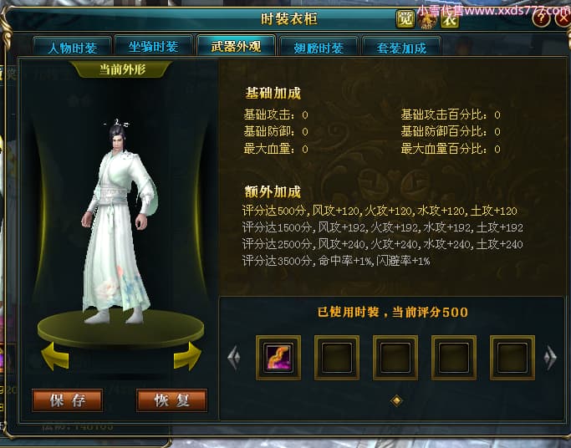The width and height of the screenshot is (571, 448).
Task: Switch to 坐骑时装 tab
Action: pyautogui.click(x=153, y=46)
